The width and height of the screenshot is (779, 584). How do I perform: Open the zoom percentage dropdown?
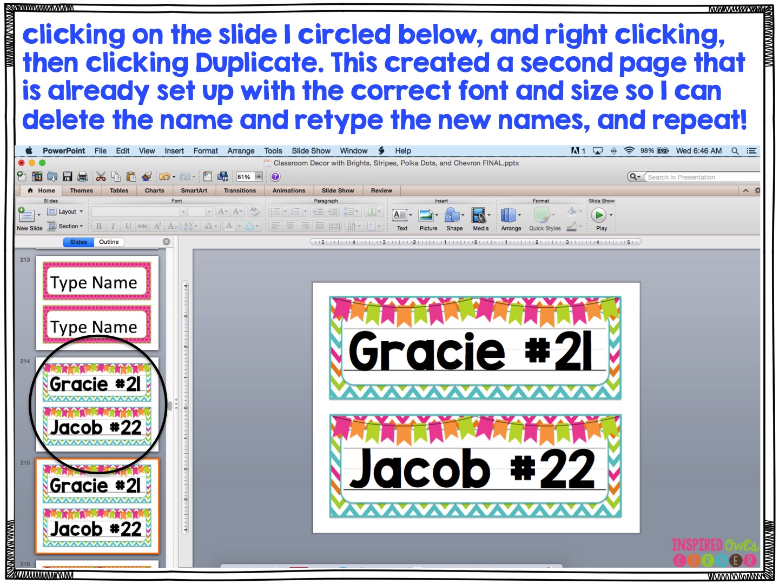click(x=258, y=176)
